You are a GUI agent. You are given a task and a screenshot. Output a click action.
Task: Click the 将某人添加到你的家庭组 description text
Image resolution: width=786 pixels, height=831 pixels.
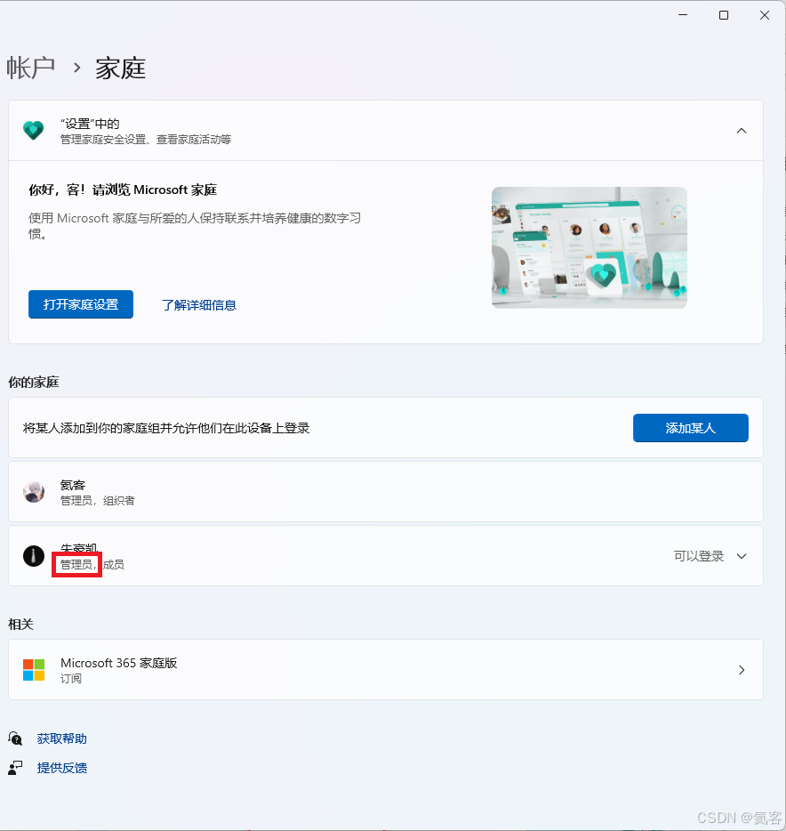coord(166,428)
